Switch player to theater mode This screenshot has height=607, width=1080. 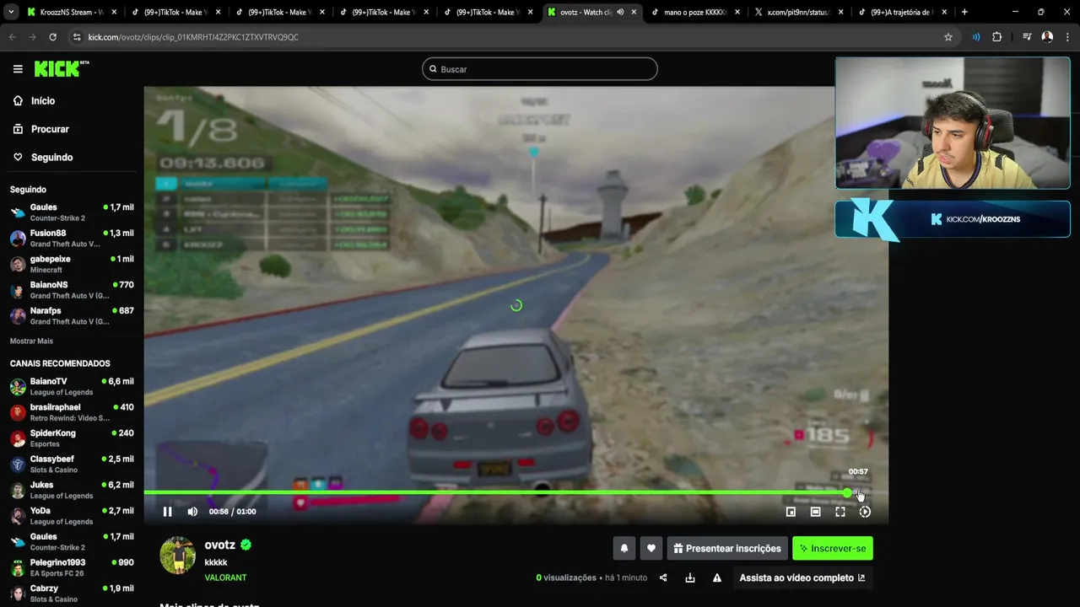(x=815, y=512)
